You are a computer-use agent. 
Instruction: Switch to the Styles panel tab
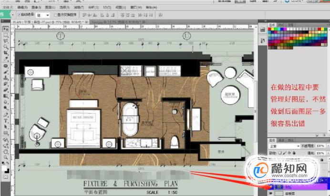click(x=281, y=25)
